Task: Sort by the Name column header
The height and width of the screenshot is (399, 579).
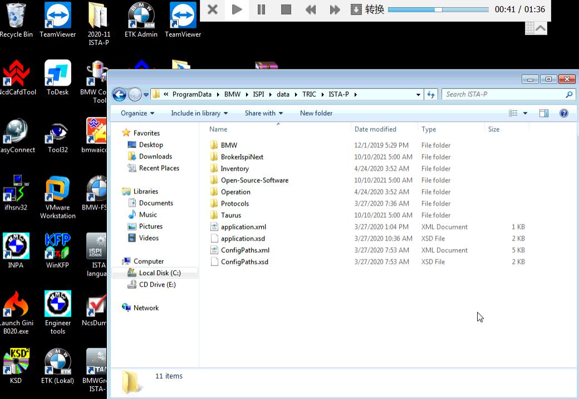Action: (218, 129)
